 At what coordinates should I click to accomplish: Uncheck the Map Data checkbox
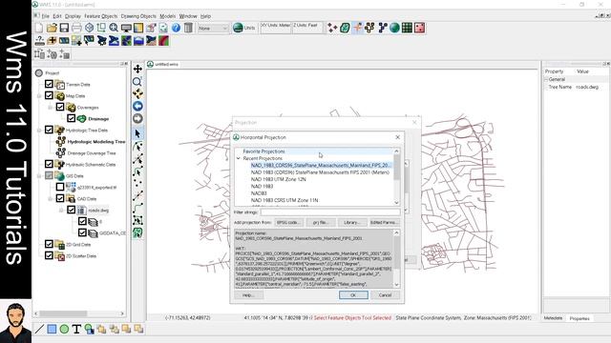coord(49,95)
